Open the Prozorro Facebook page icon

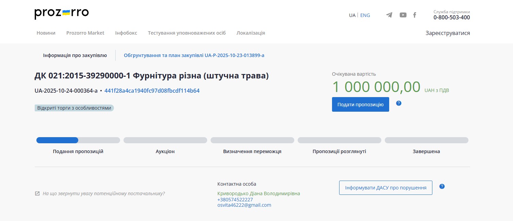[414, 15]
